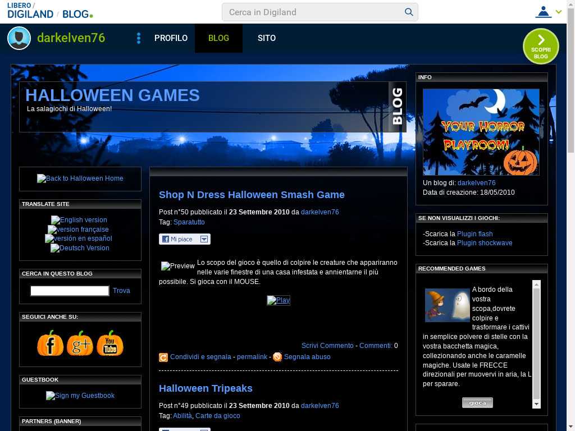Open the Plugin flash link
Screen dimensions: 575x431
point(474,234)
